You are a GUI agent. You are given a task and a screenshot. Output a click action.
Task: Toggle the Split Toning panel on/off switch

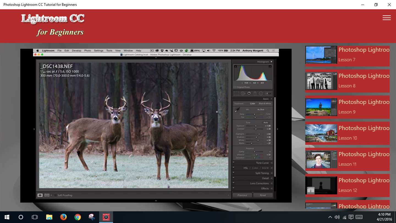click(233, 172)
